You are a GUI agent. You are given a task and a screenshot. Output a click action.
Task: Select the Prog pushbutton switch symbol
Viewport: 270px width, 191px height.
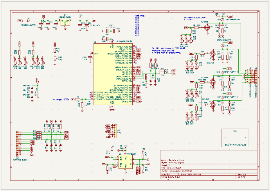coord(55,58)
